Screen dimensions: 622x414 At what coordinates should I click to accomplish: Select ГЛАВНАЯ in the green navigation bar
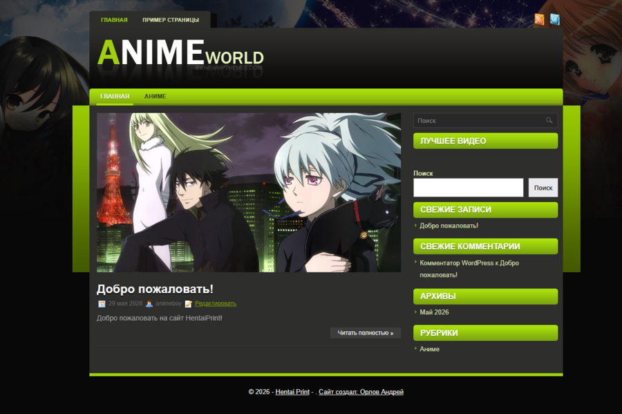click(115, 97)
